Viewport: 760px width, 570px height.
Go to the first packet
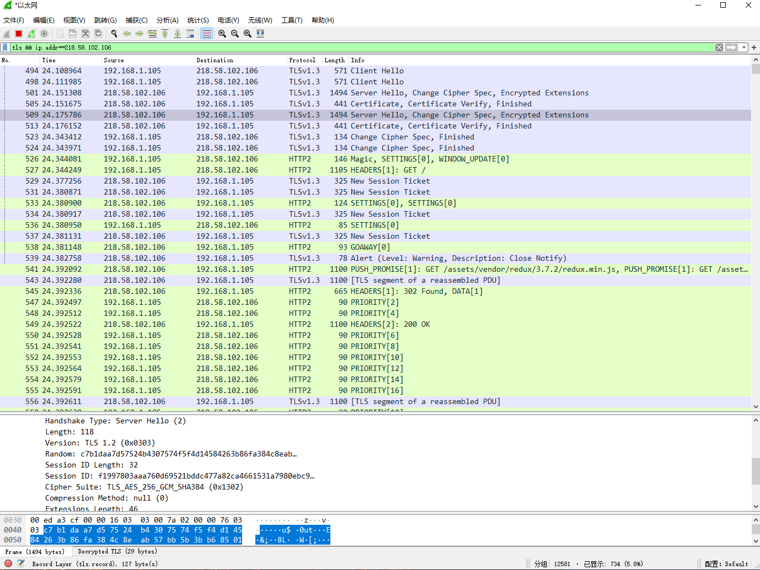click(165, 34)
